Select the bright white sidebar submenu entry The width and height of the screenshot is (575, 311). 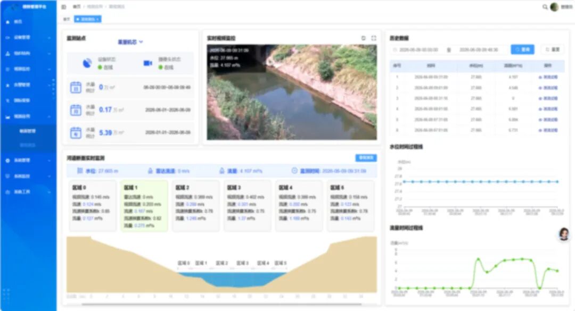pyautogui.click(x=28, y=131)
